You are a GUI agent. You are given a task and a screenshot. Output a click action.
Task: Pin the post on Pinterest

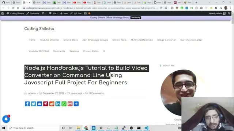[46, 104]
